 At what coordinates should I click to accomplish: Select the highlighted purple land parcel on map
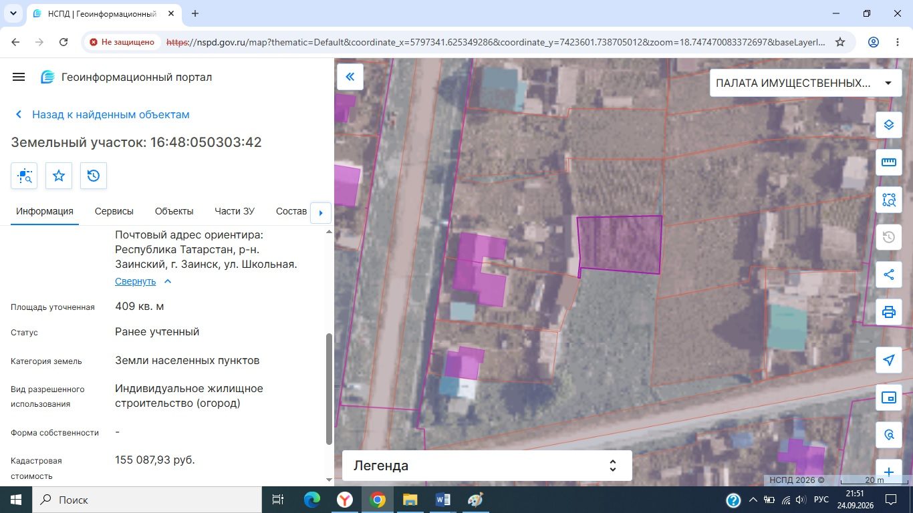tap(620, 244)
